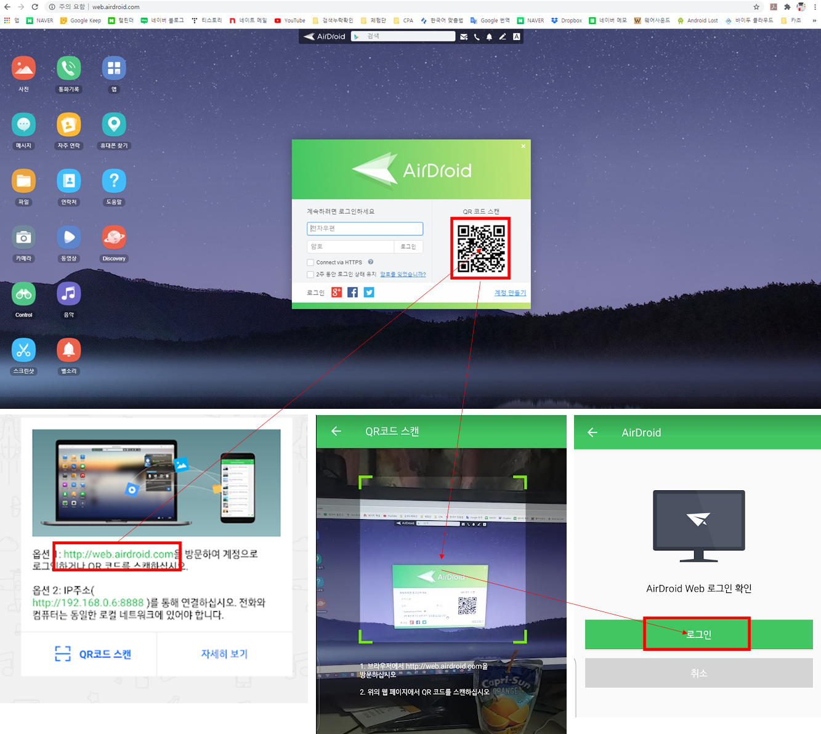The image size is (821, 734).
Task: Open the CPA bookmark folder
Action: (x=403, y=20)
